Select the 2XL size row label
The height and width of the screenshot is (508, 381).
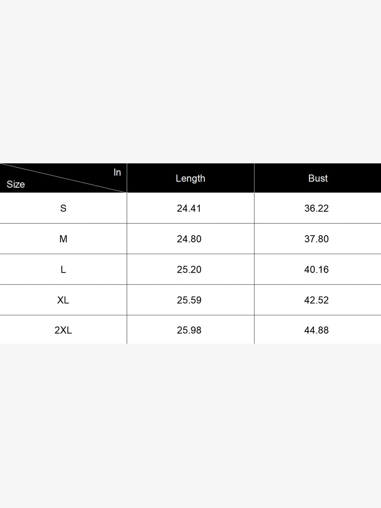click(x=63, y=330)
